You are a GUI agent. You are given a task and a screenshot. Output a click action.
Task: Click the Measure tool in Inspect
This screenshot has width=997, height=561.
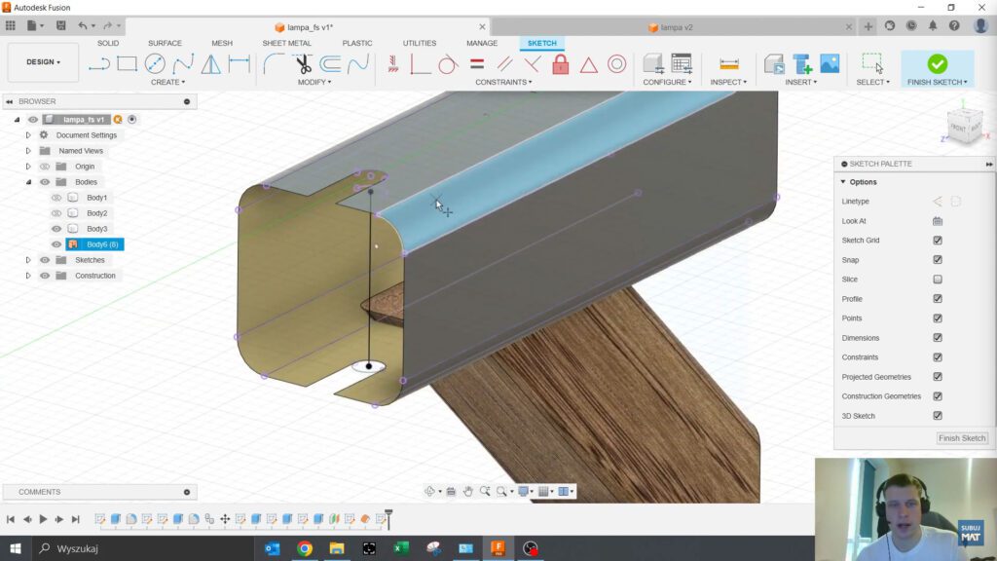(x=728, y=64)
